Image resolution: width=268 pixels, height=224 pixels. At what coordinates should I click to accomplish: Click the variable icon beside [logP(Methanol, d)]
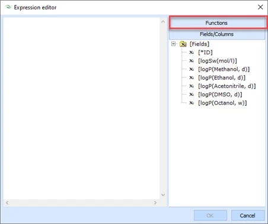click(192, 69)
